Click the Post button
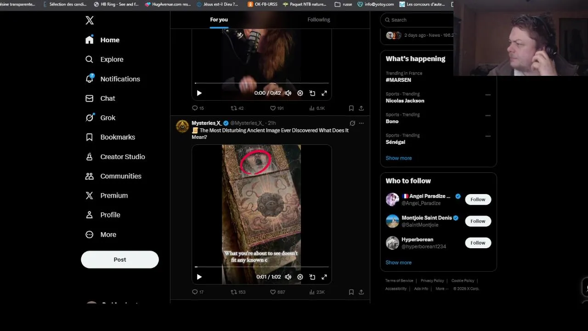The image size is (588, 331). point(120,259)
